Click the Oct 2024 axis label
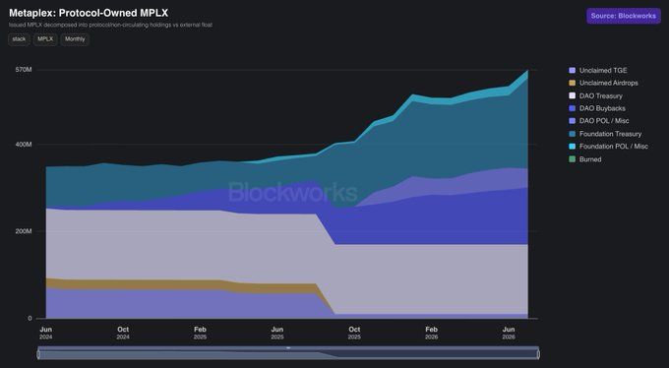 tap(123, 333)
